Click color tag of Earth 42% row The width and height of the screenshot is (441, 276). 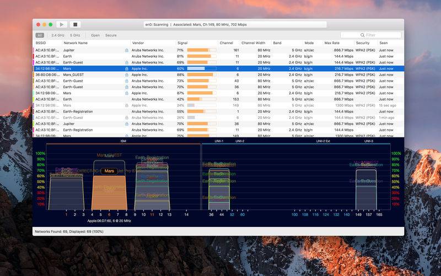[34, 99]
